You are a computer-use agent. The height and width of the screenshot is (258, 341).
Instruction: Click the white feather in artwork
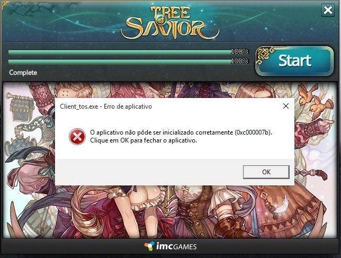282,204
